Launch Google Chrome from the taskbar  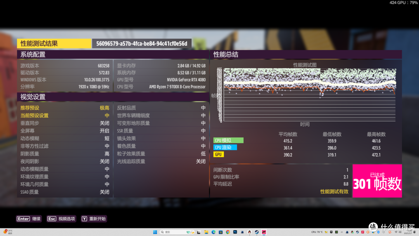click(228, 232)
